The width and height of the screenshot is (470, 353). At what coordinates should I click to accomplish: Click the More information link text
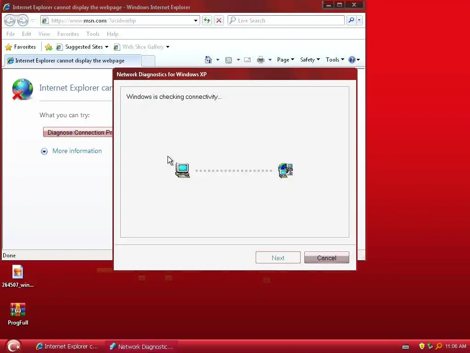point(77,151)
